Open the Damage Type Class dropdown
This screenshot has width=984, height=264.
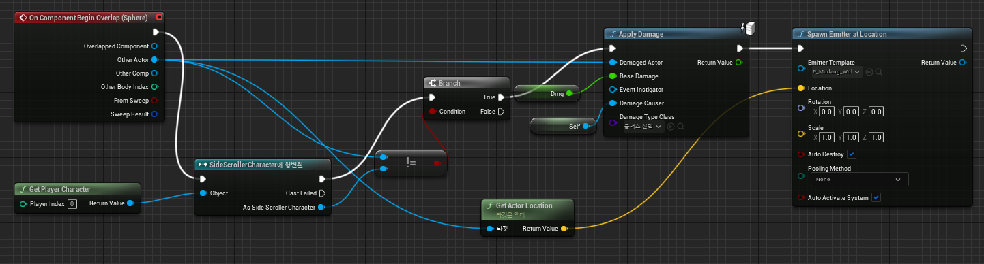(x=644, y=126)
